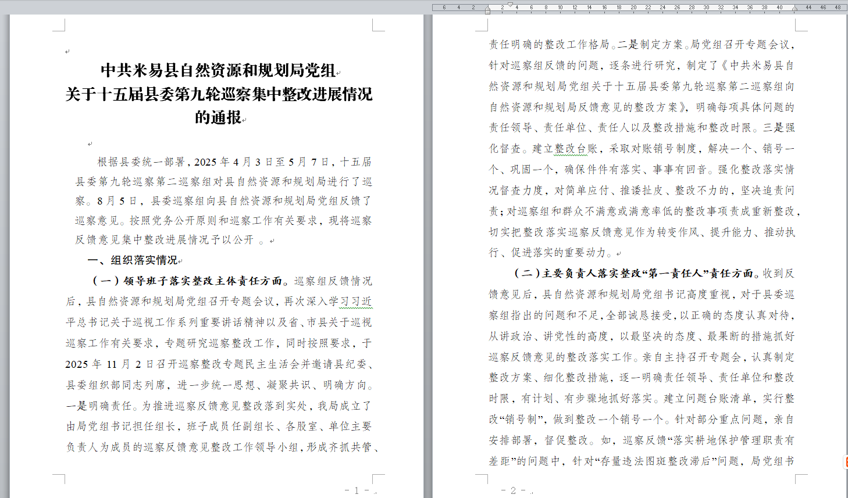Click bold subheading （一）领导班子落实整改主体责任方面

187,281
